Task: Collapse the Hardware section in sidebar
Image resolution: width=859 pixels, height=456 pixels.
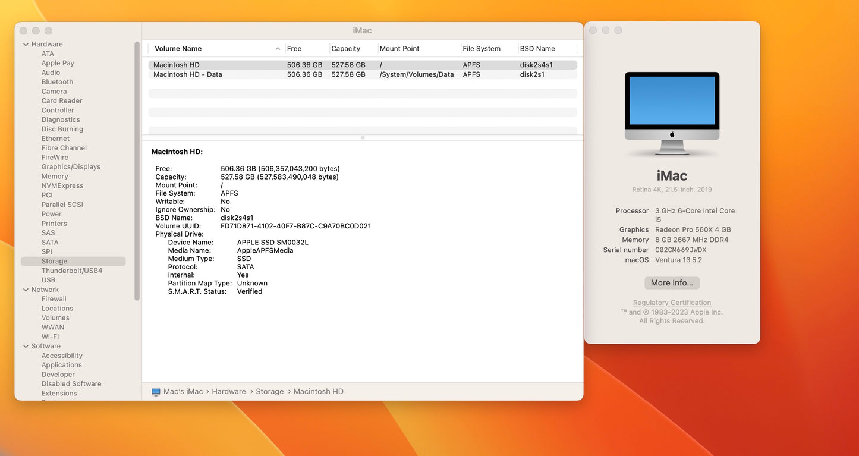Action: pos(26,45)
